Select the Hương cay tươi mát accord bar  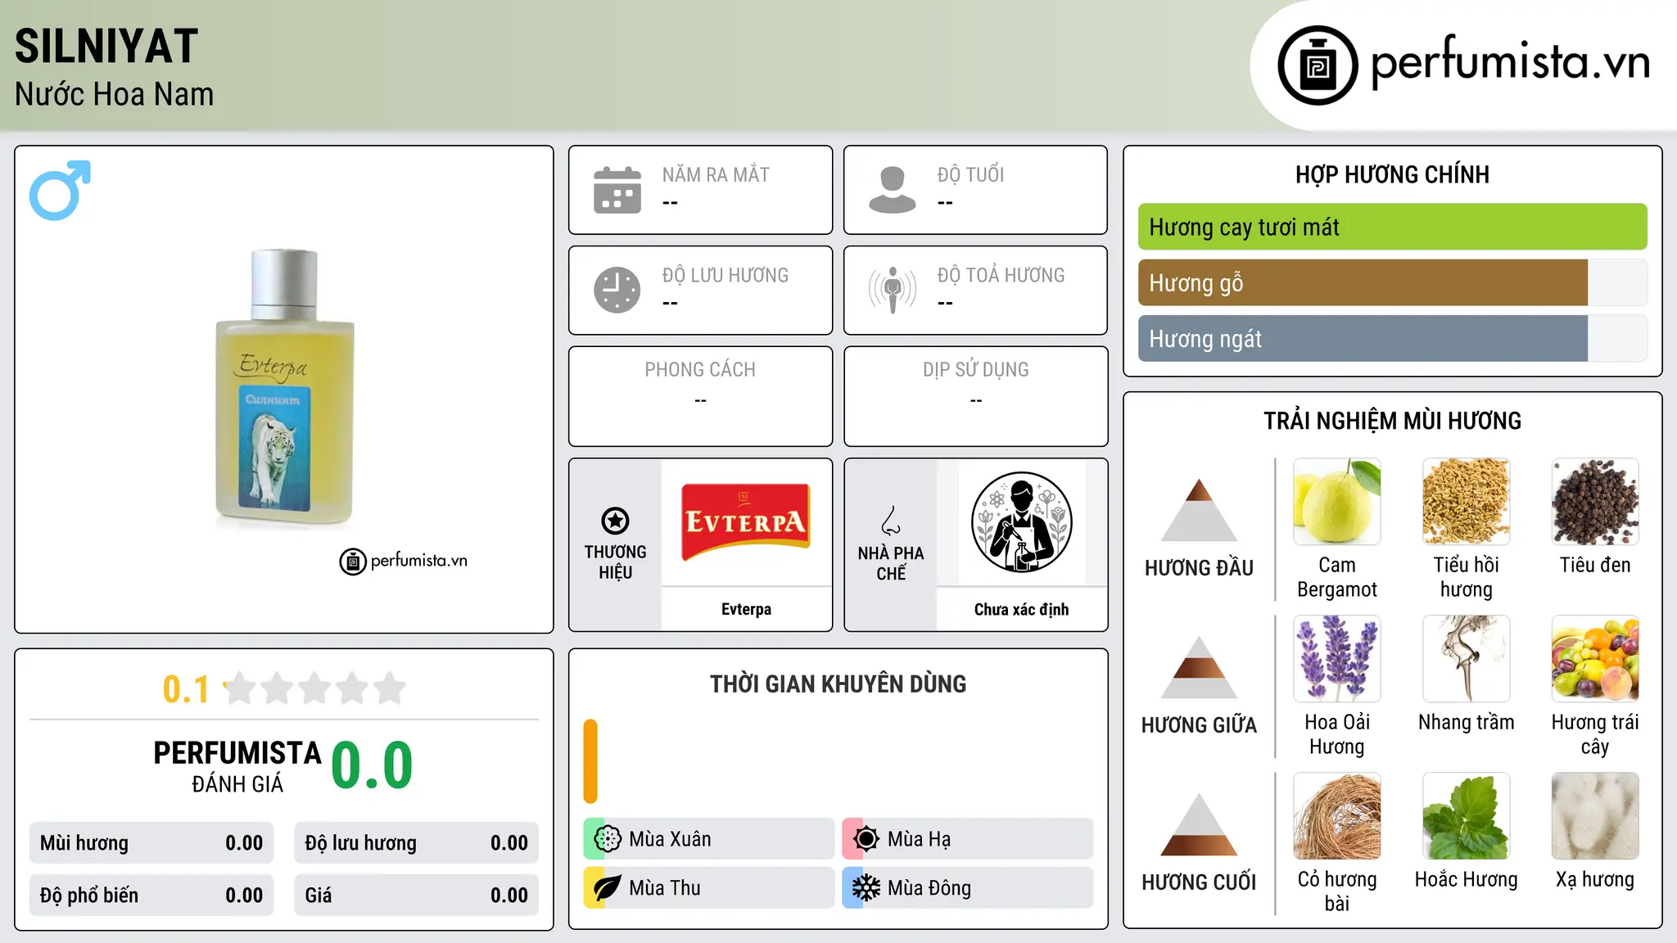pos(1392,227)
